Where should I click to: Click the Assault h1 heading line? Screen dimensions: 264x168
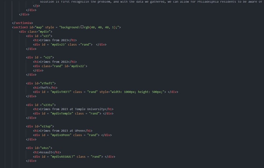tap(47, 152)
